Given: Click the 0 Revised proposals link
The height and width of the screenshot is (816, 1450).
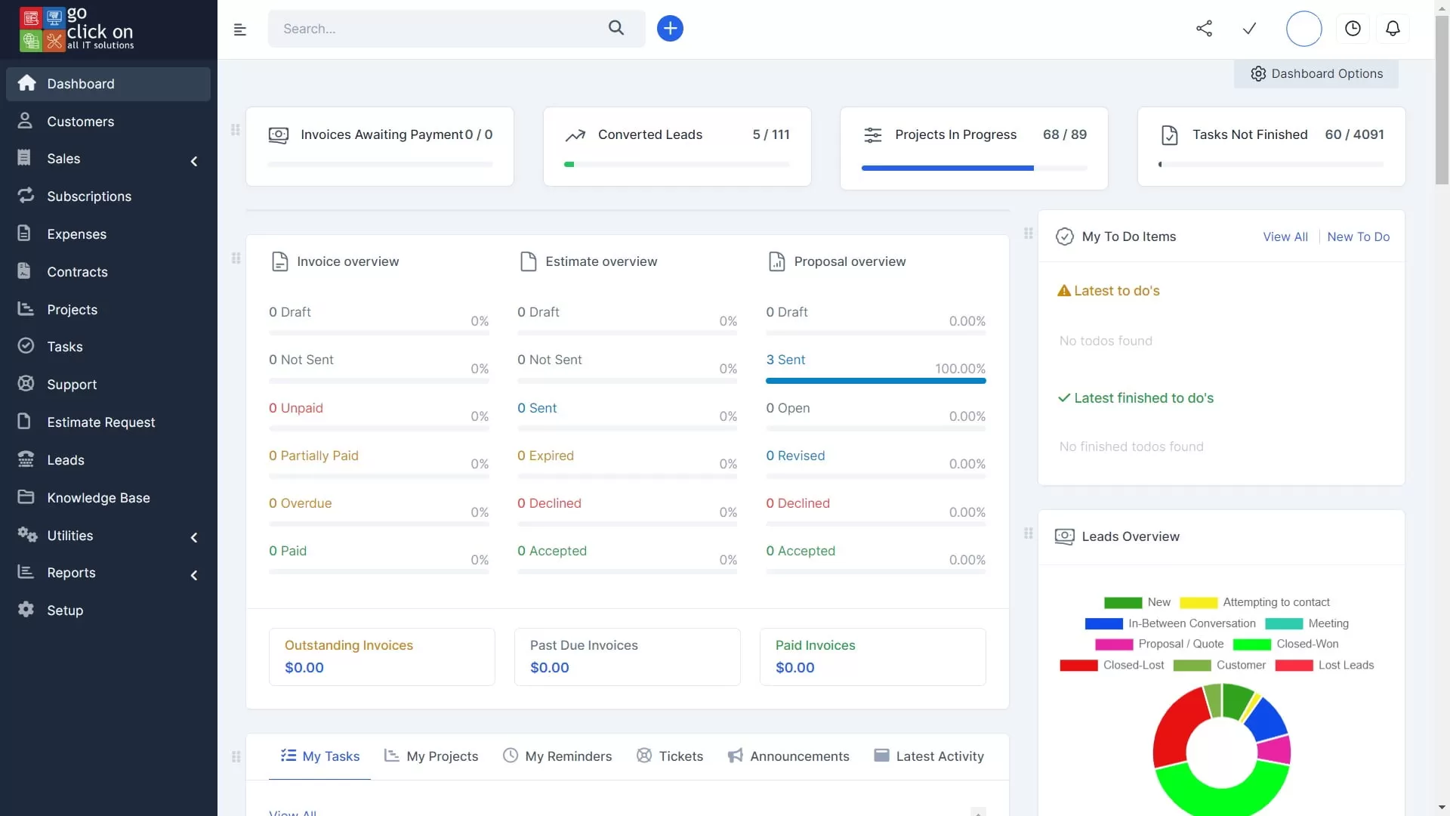Looking at the screenshot, I should (x=795, y=456).
